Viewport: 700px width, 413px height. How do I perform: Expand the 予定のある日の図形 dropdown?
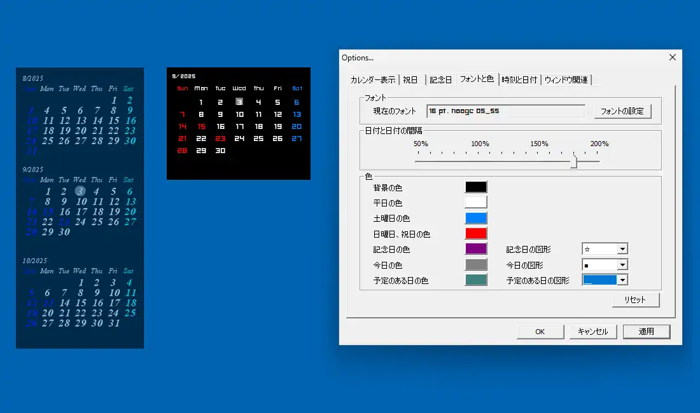click(x=622, y=280)
